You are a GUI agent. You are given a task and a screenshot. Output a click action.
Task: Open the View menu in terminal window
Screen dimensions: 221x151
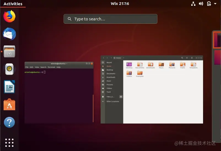[37, 67]
